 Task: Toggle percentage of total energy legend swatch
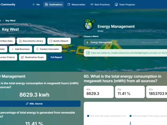coord(131,116)
